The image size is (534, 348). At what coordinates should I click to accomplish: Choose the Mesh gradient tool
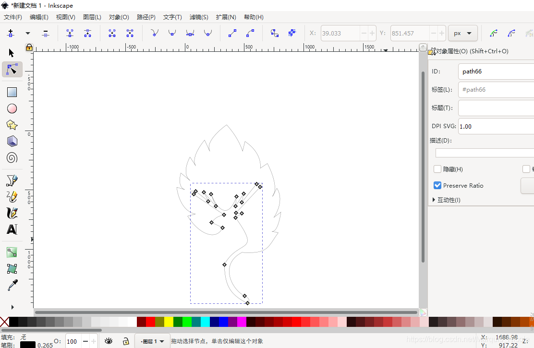[12, 269]
